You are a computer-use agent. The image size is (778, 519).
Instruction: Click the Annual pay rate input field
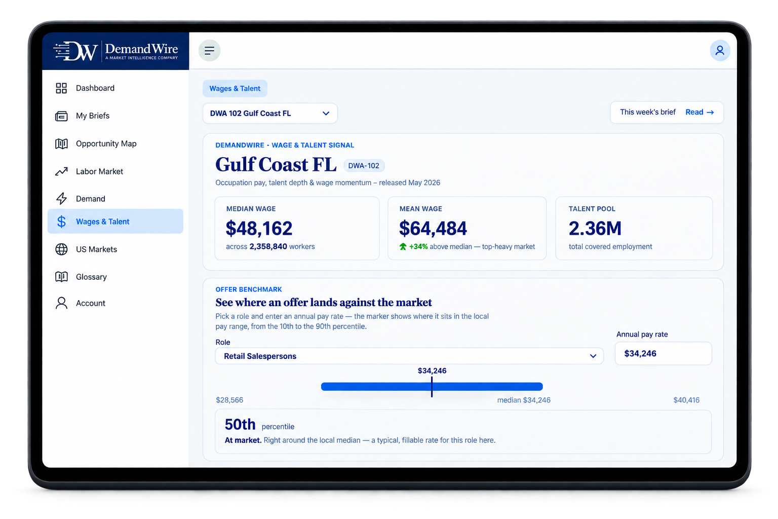tap(663, 354)
